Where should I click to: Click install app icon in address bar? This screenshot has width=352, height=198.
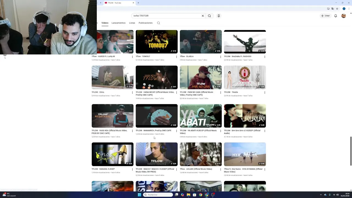328,9
